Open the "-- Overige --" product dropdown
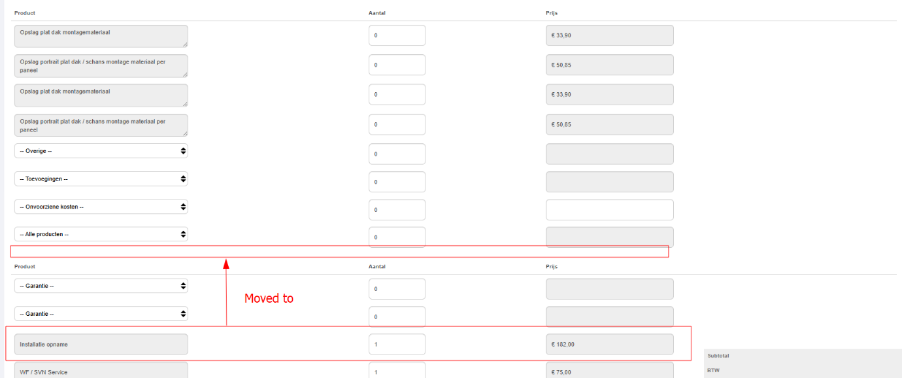Viewport: 902px width, 378px height. (101, 151)
